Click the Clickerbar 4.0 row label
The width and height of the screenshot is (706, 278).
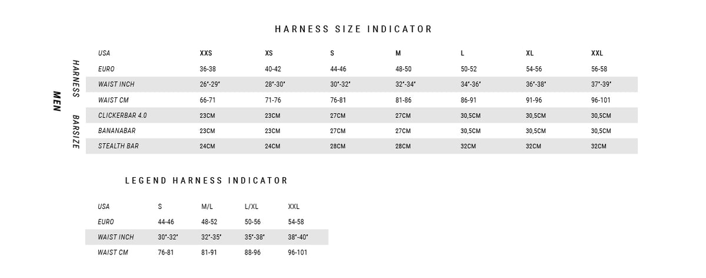[122, 116]
